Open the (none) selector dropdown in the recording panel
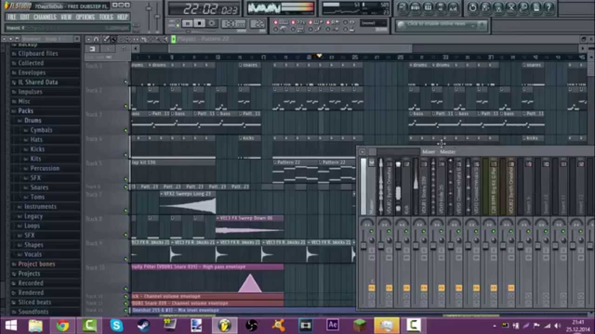Screen dimensions: 595x334 point(373,23)
